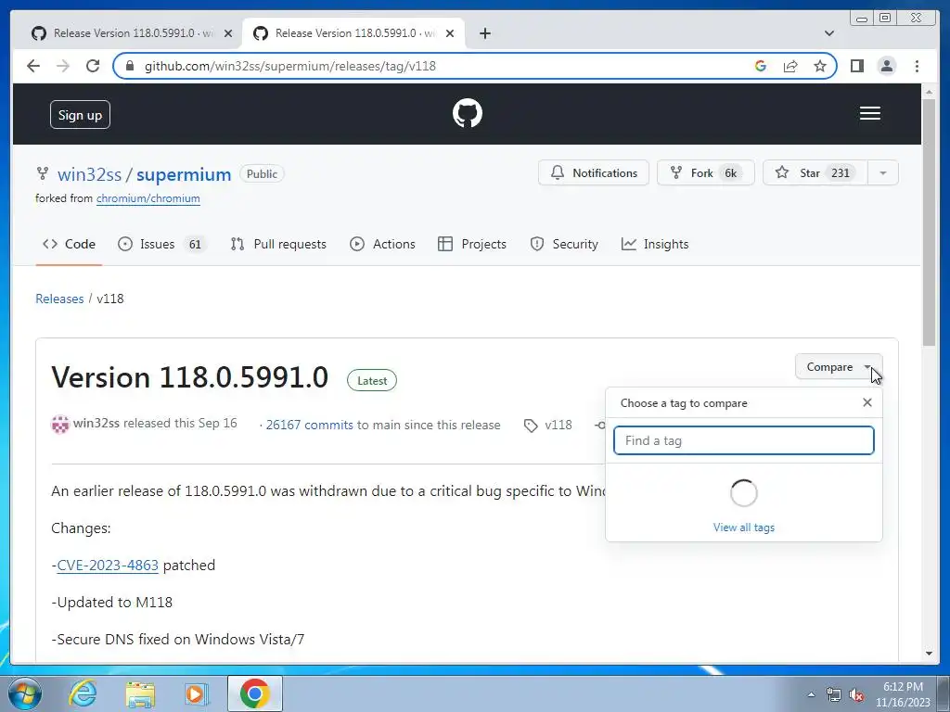
Task: Go back using browser back arrow
Action: click(x=33, y=66)
